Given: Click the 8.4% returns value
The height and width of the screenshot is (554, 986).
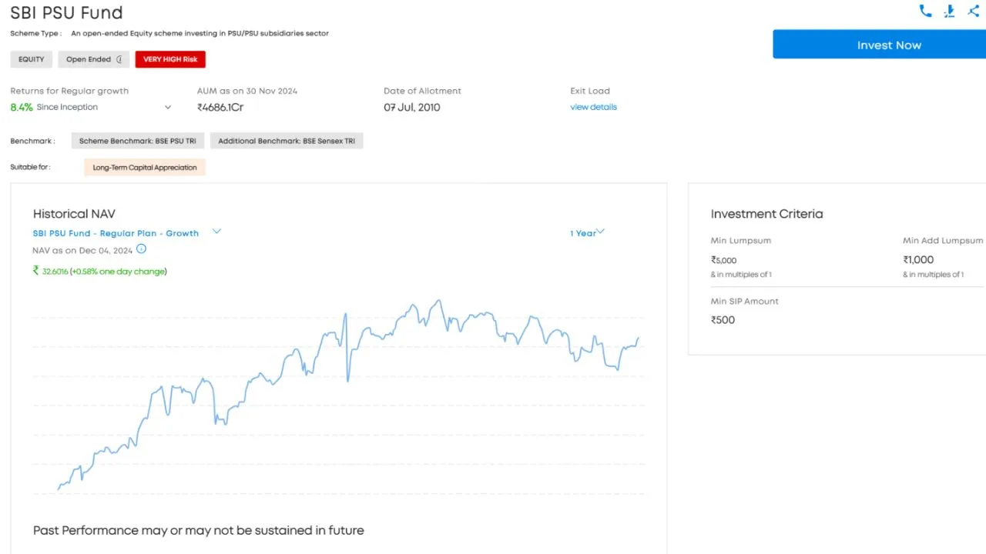Looking at the screenshot, I should tap(22, 108).
